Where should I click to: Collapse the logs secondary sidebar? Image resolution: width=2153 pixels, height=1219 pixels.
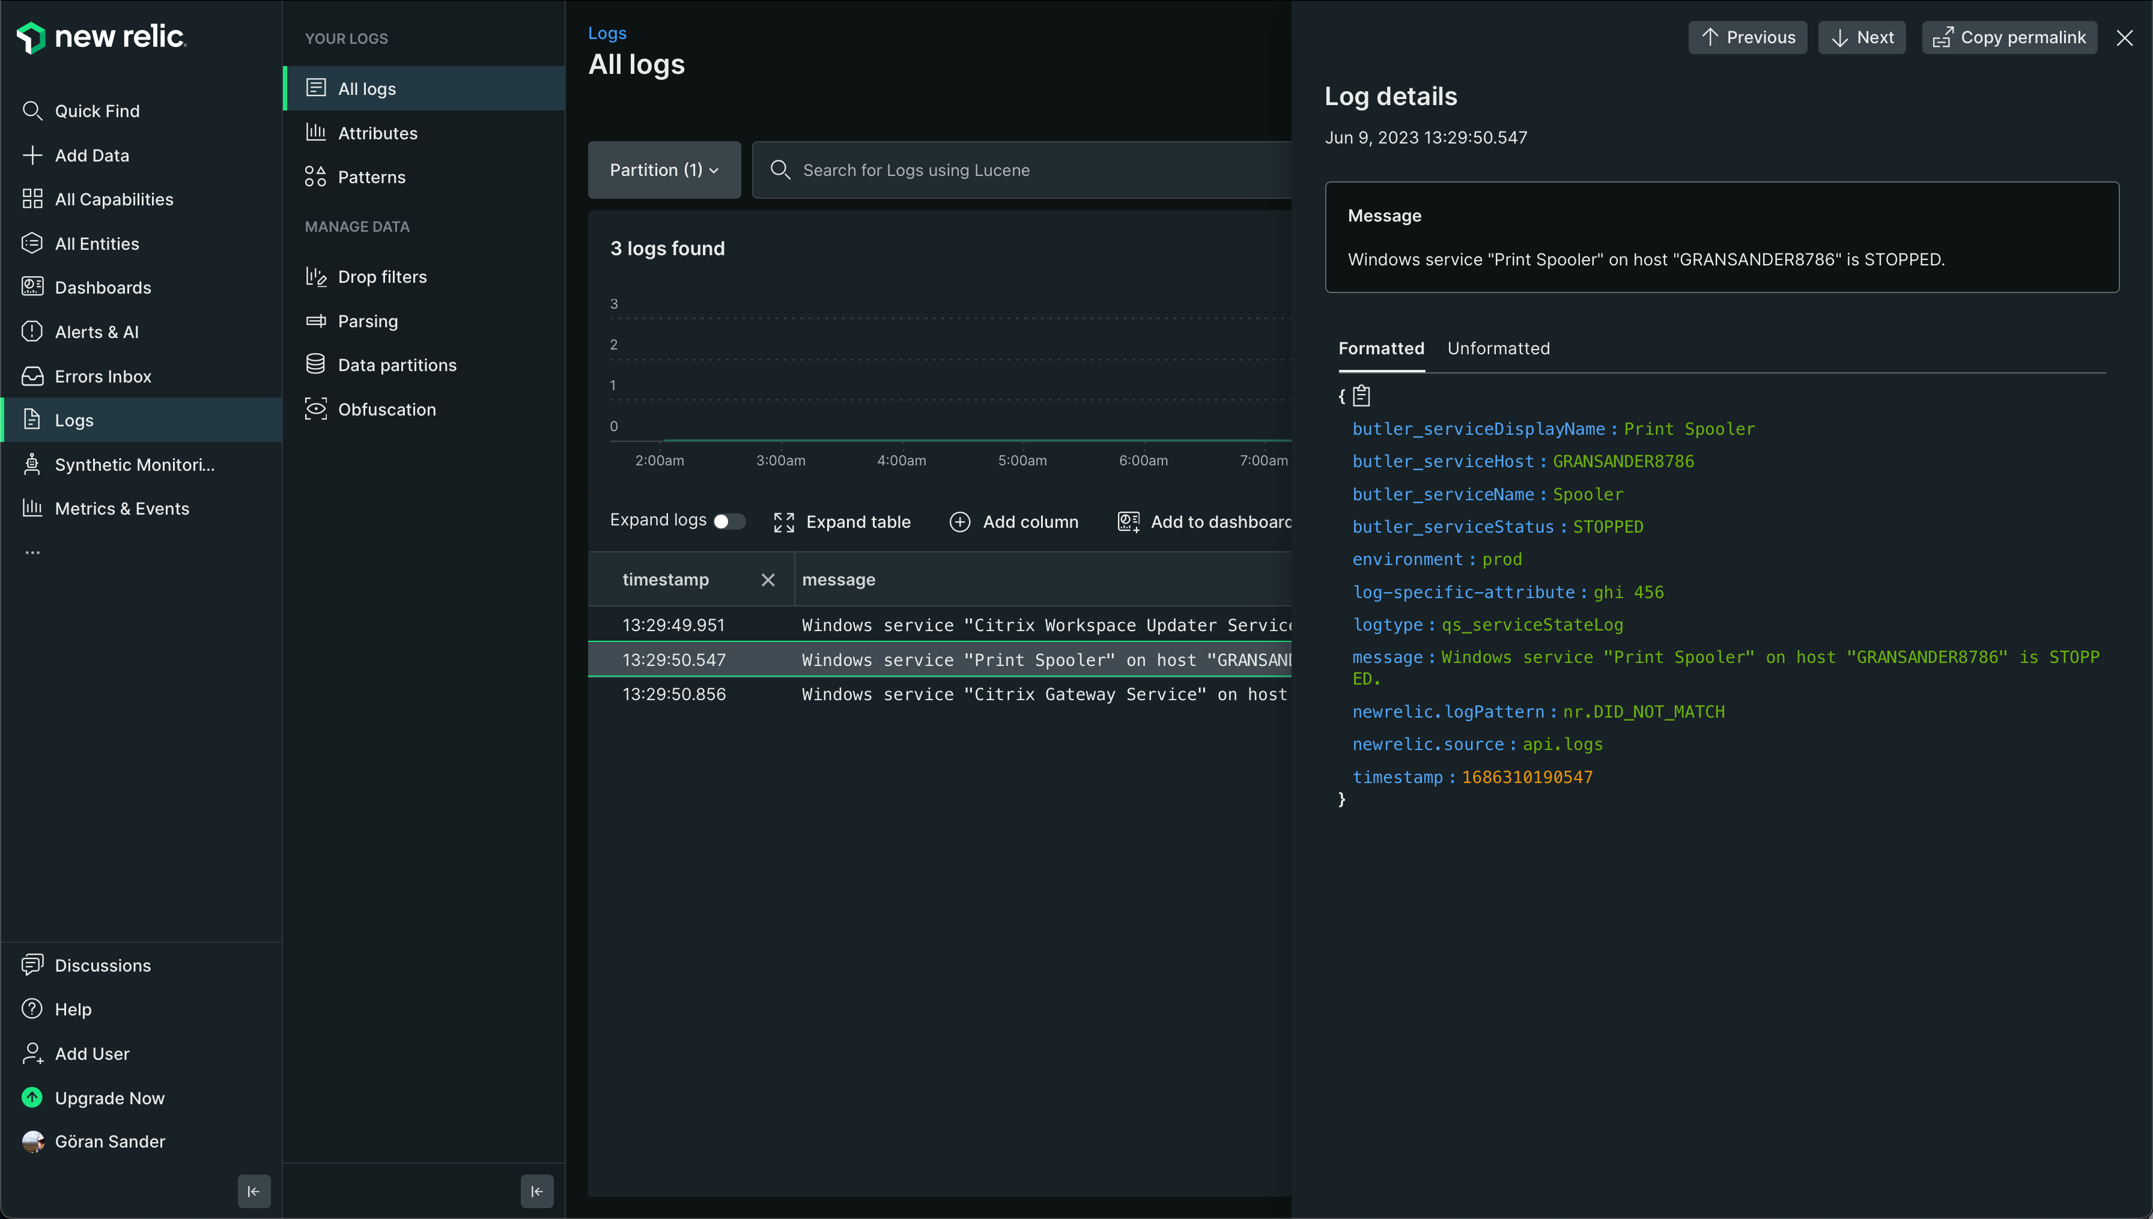coord(537,1191)
